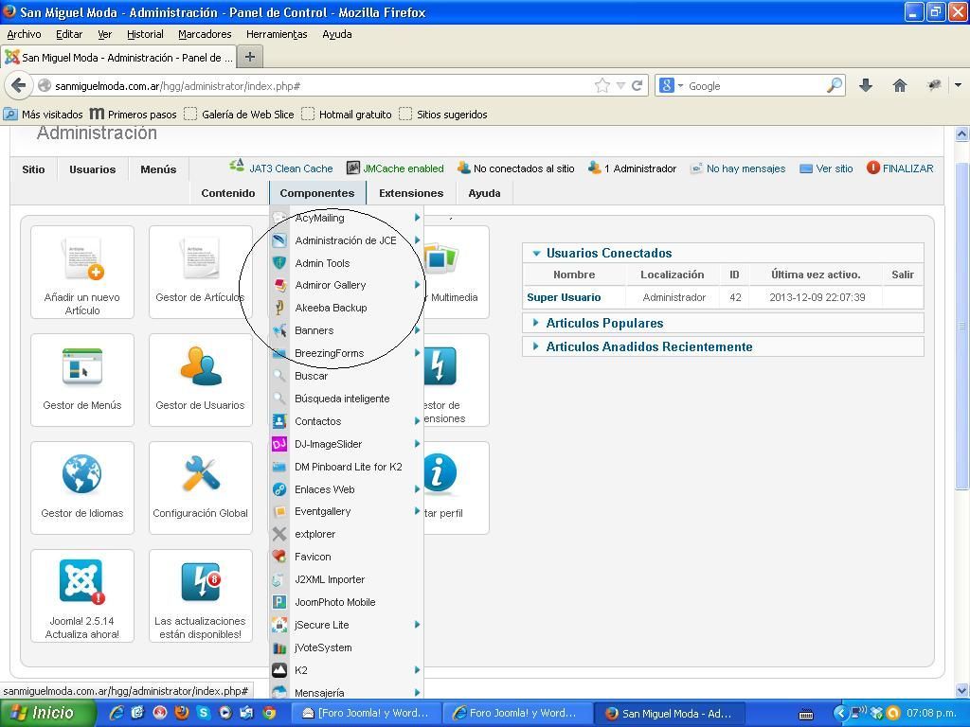970x727 pixels.
Task: Click the Akeeba Backup icon
Action: (x=279, y=308)
